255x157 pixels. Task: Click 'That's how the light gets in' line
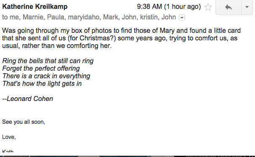(42, 84)
